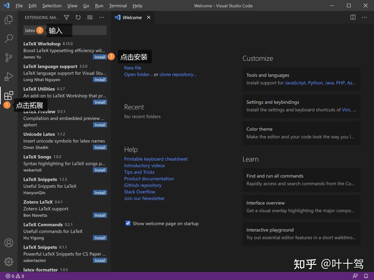Open Find and run all commands card
This screenshot has height=280, width=374.
point(302,180)
